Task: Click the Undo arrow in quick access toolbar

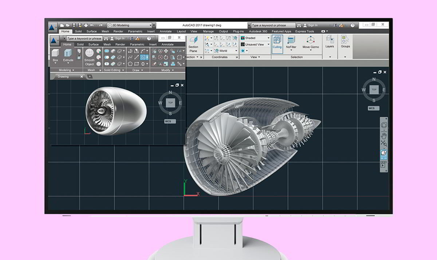Action: point(91,25)
